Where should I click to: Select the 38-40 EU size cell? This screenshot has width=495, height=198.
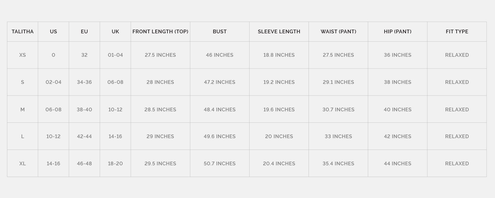(84, 109)
